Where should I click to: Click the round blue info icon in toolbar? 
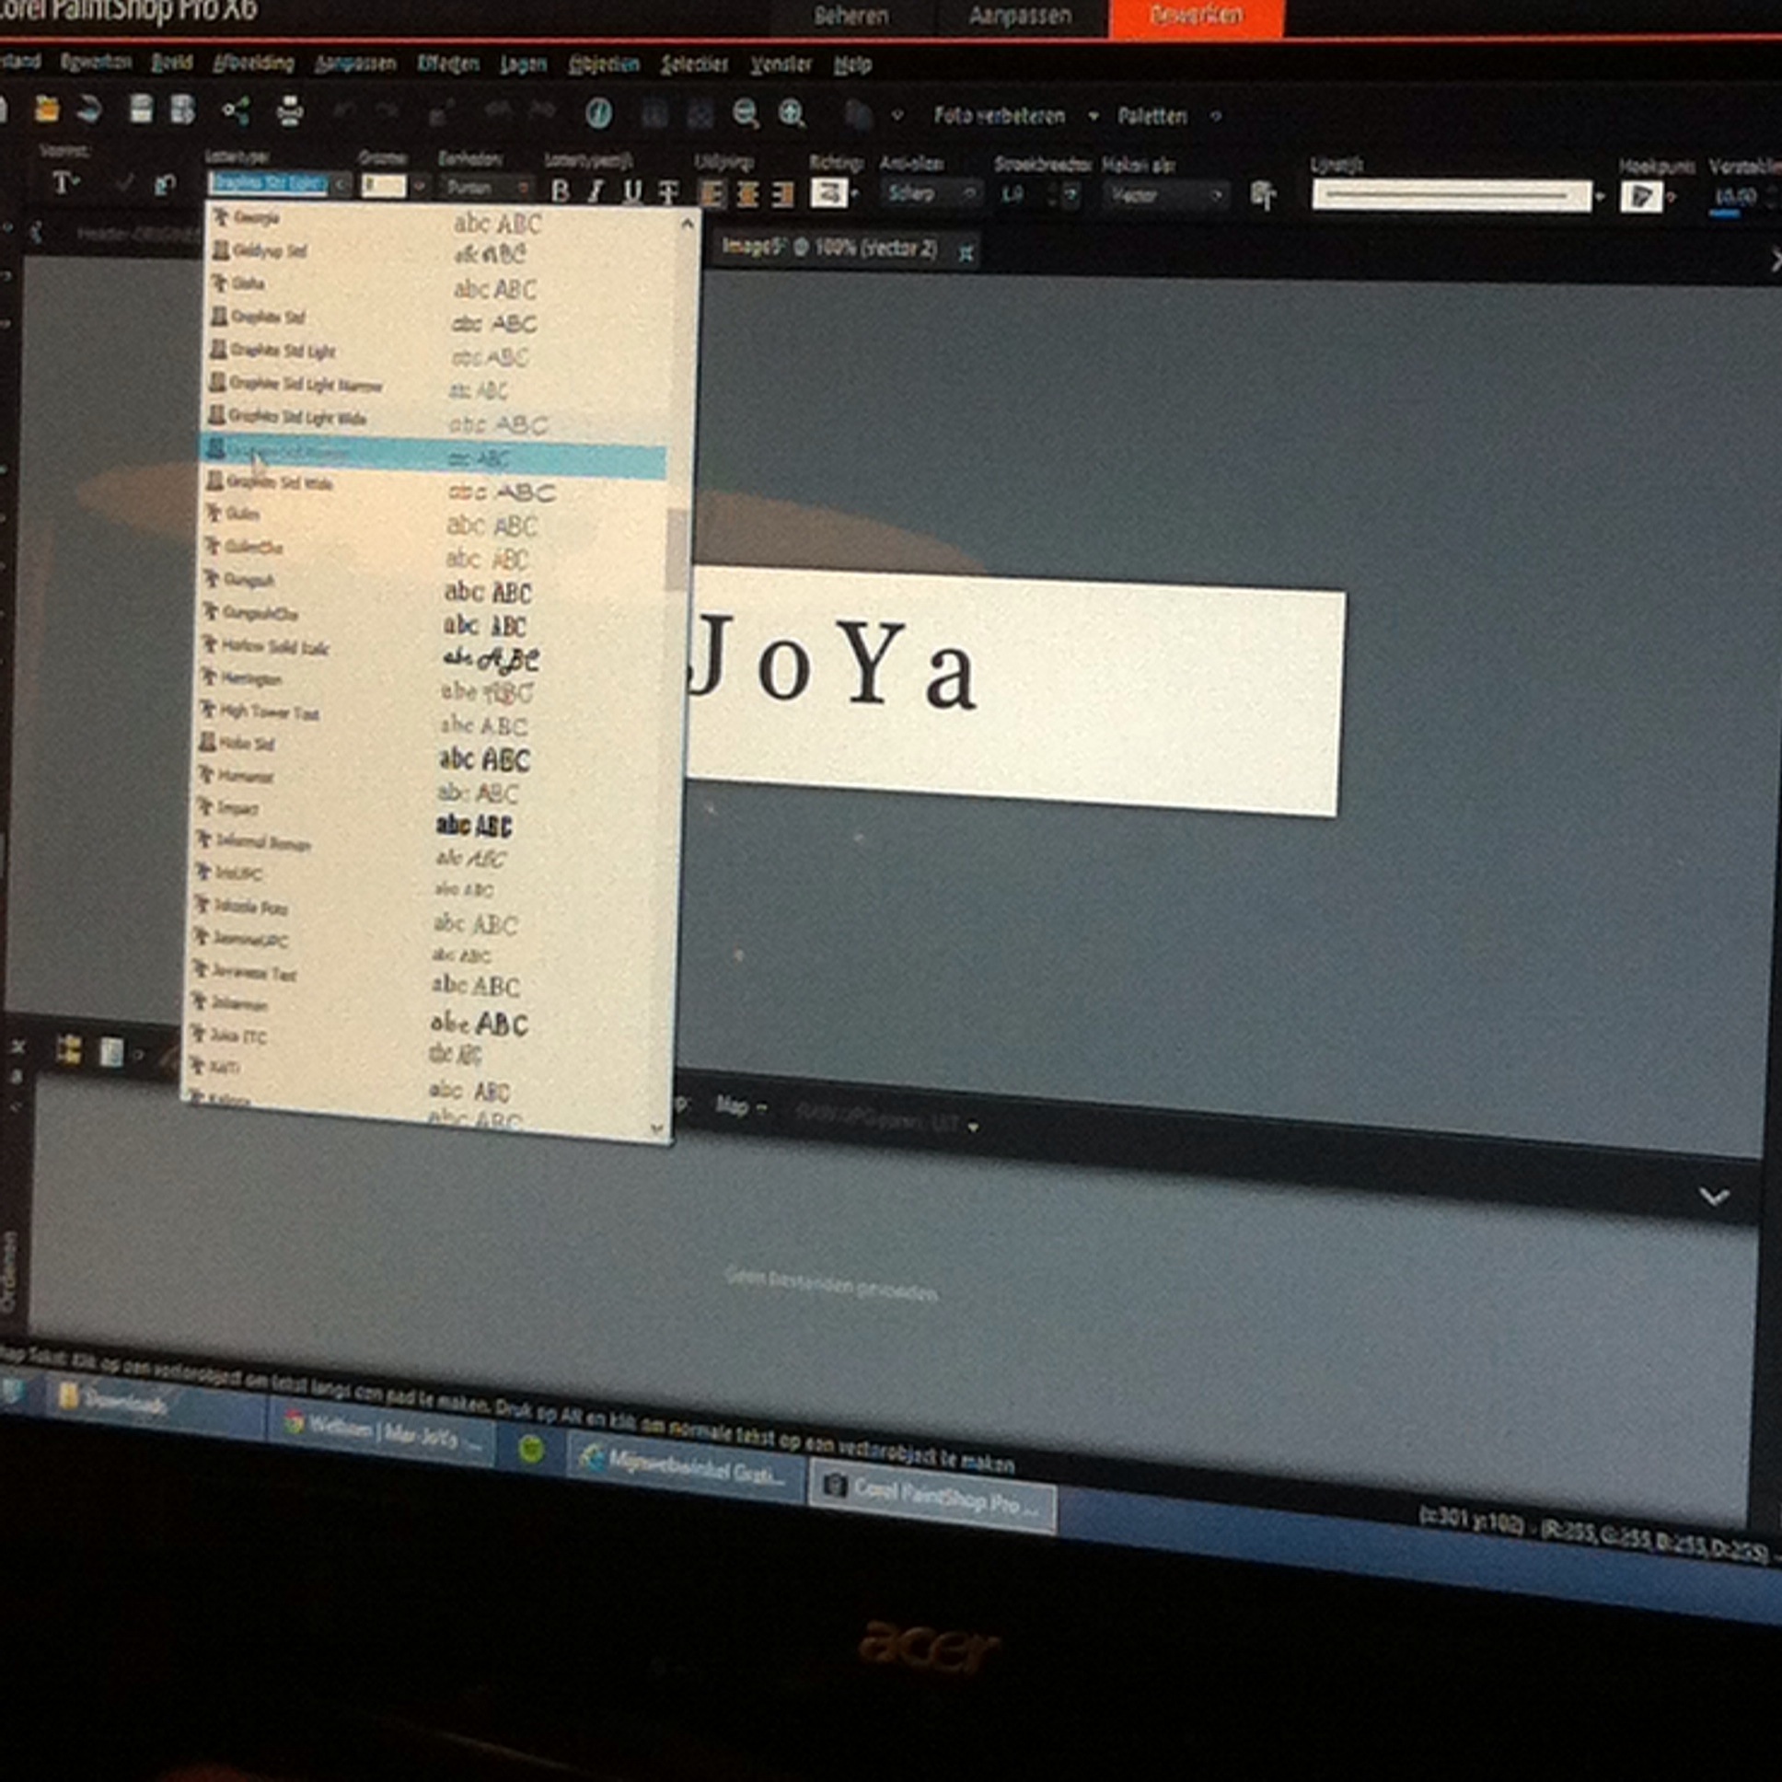598,113
